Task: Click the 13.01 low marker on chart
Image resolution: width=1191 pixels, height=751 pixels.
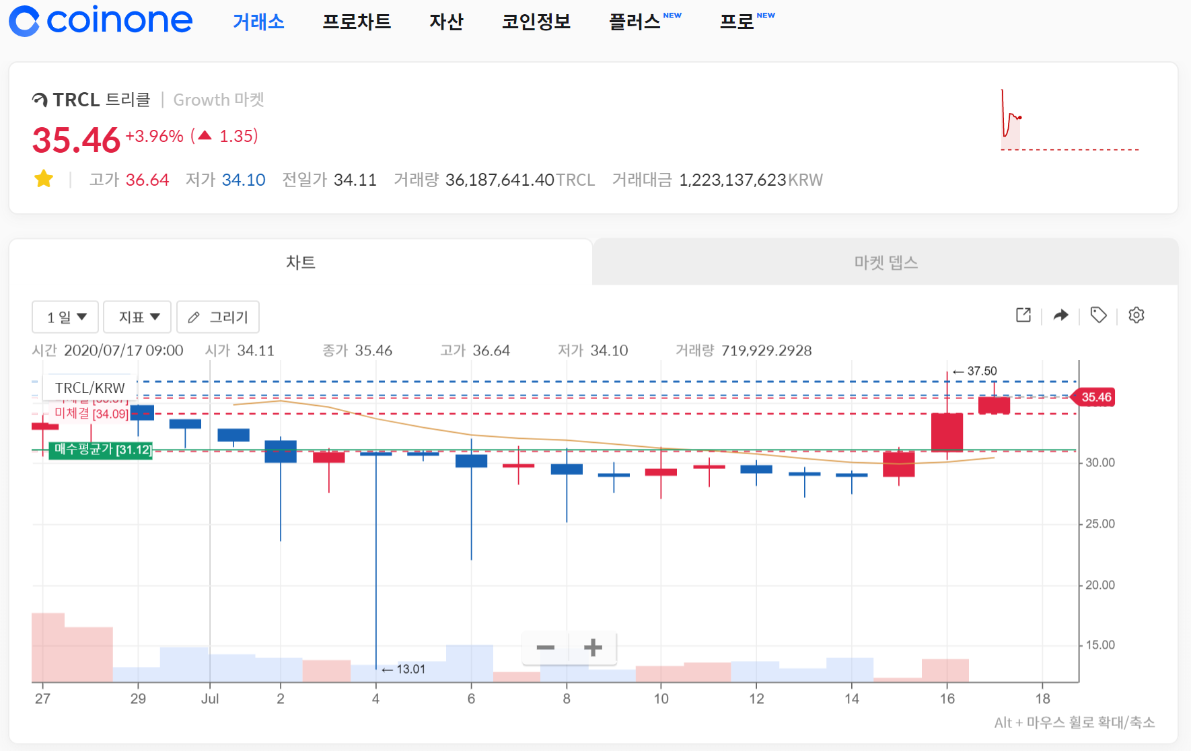Action: (404, 669)
